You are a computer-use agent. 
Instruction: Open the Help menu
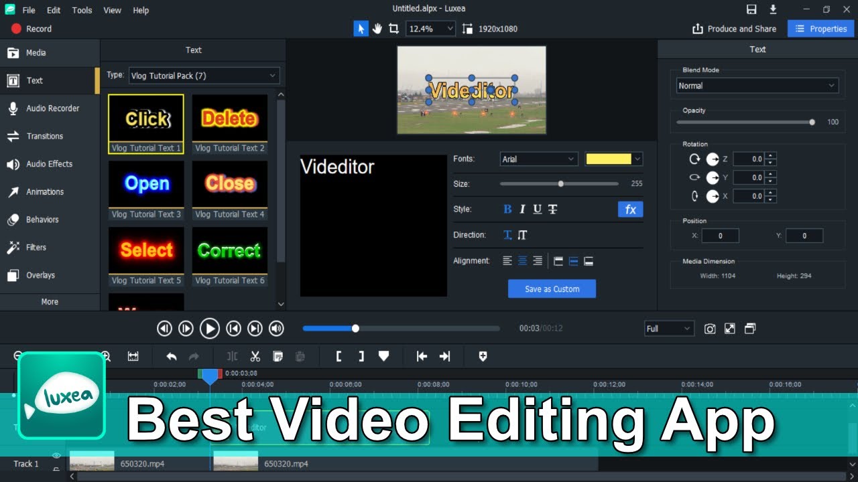click(x=141, y=10)
